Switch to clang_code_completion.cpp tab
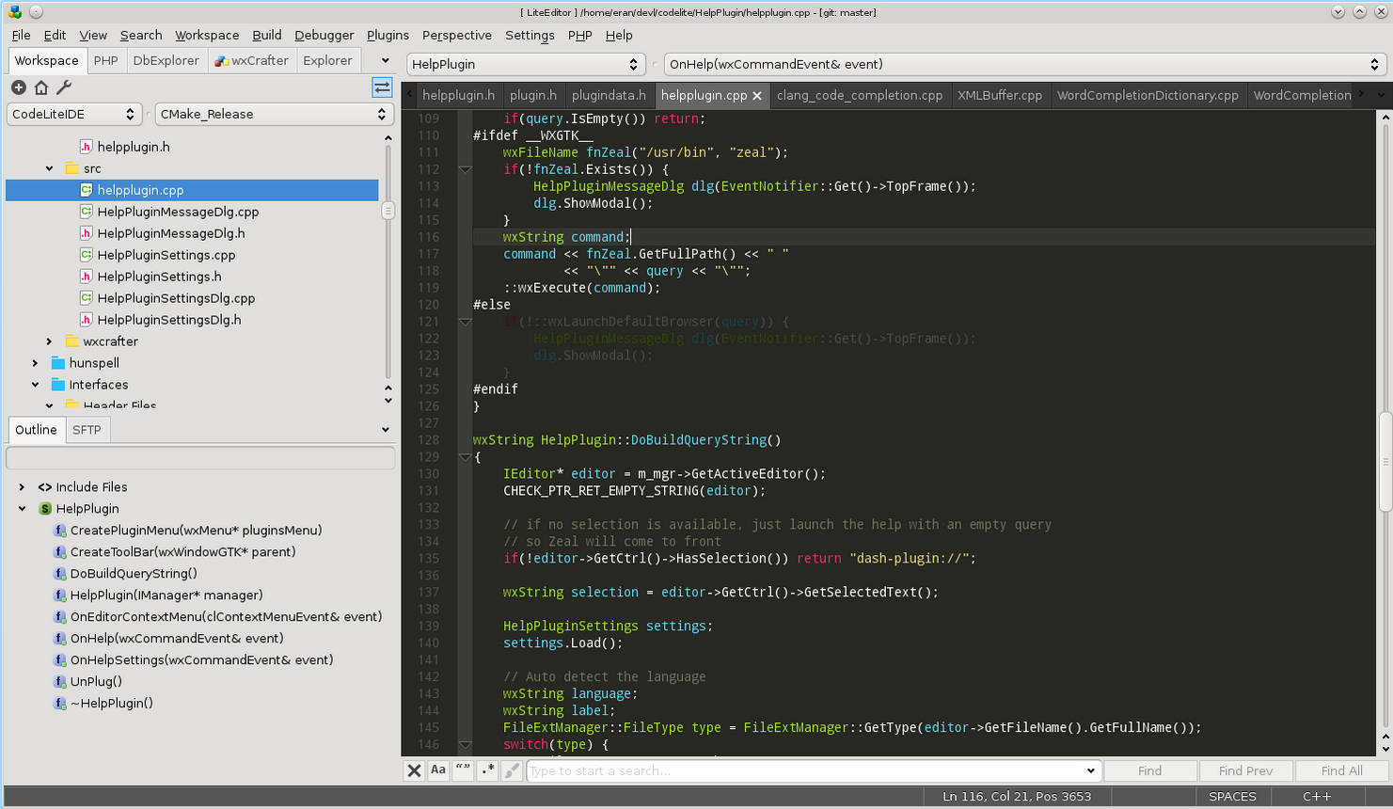 pos(860,95)
